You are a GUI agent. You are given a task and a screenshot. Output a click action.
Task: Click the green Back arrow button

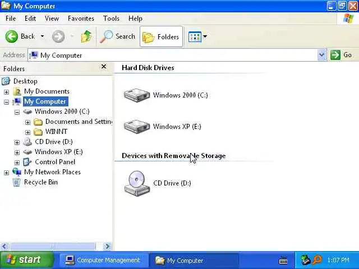tap(11, 36)
